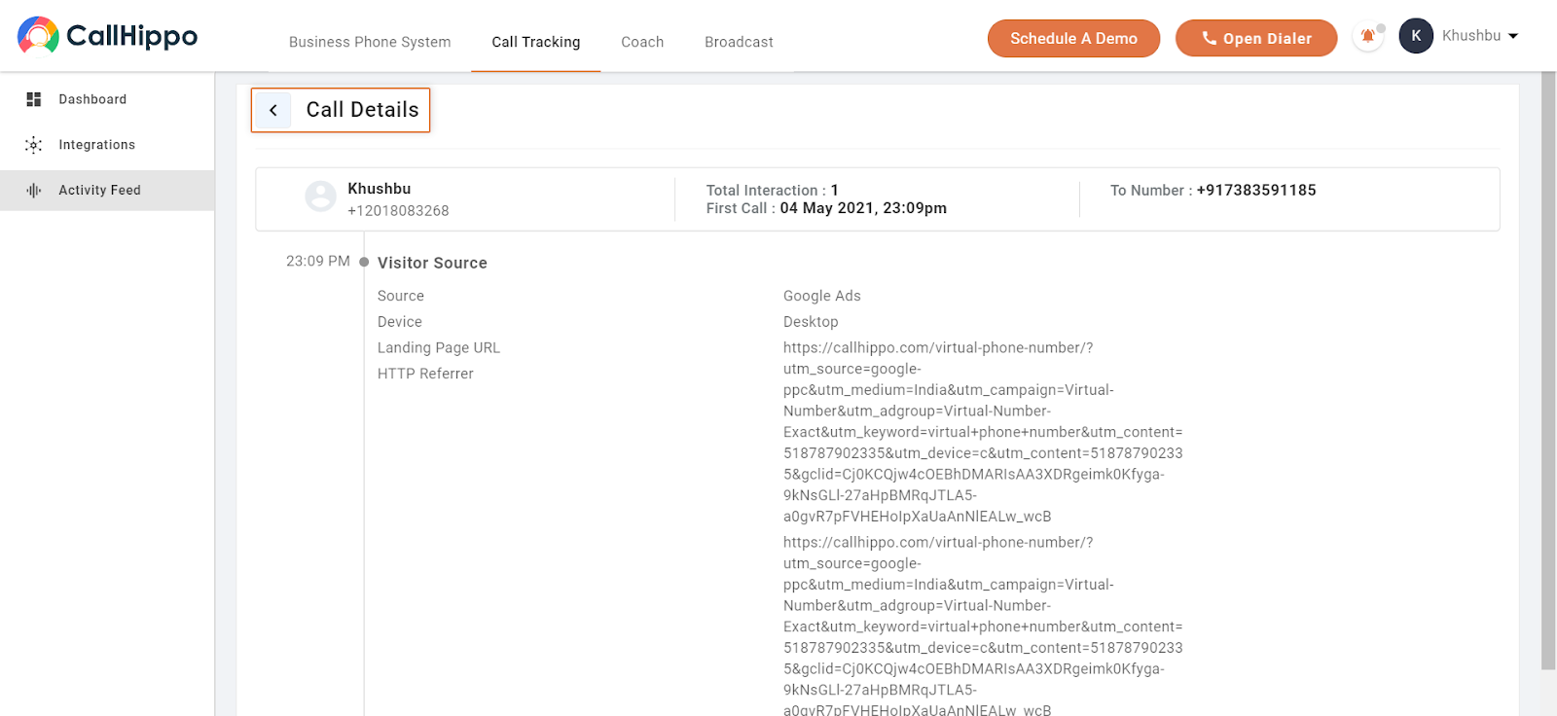Viewport: 1557px width, 716px height.
Task: Click the Open Dialer button
Action: [x=1256, y=39]
